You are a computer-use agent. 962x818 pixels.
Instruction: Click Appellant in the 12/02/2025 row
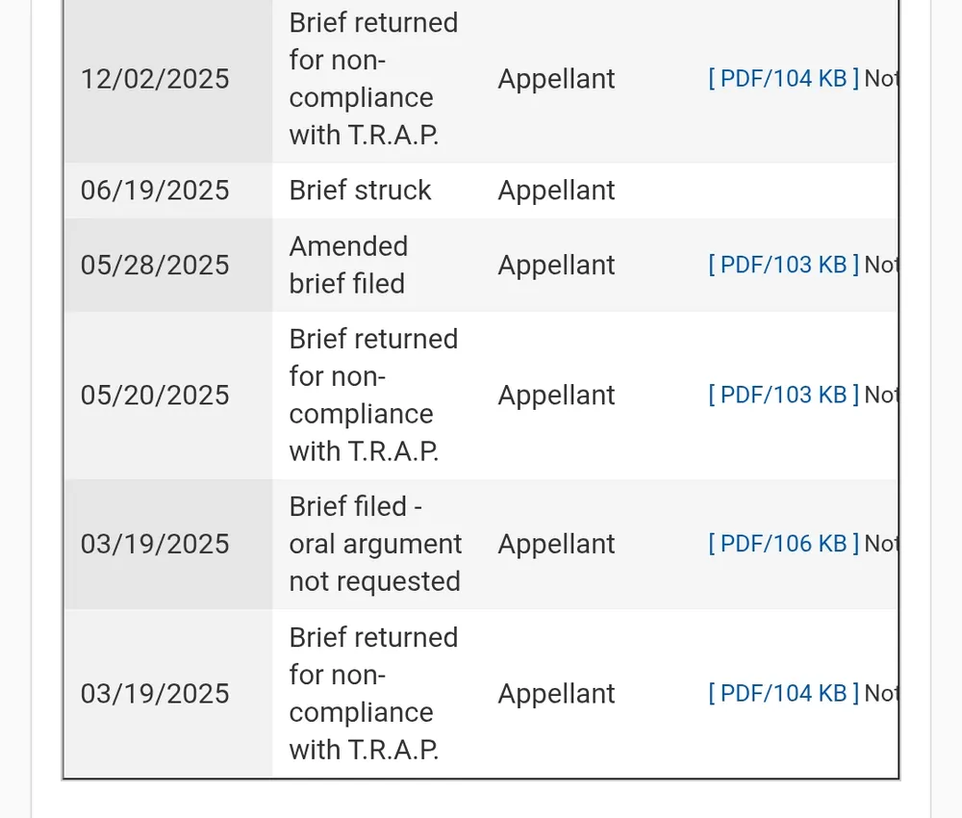556,79
